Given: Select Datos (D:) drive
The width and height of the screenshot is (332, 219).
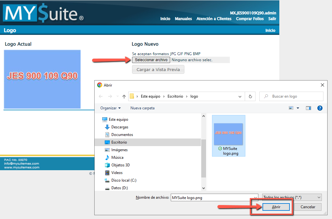Looking at the screenshot, I should 119,188.
